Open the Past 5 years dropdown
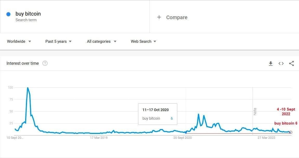The height and width of the screenshot is (158, 299). [58, 41]
